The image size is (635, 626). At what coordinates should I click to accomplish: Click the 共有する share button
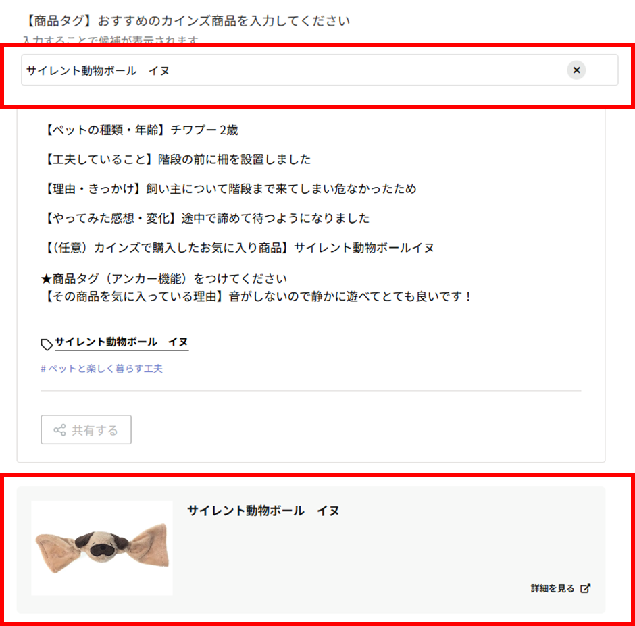[86, 429]
